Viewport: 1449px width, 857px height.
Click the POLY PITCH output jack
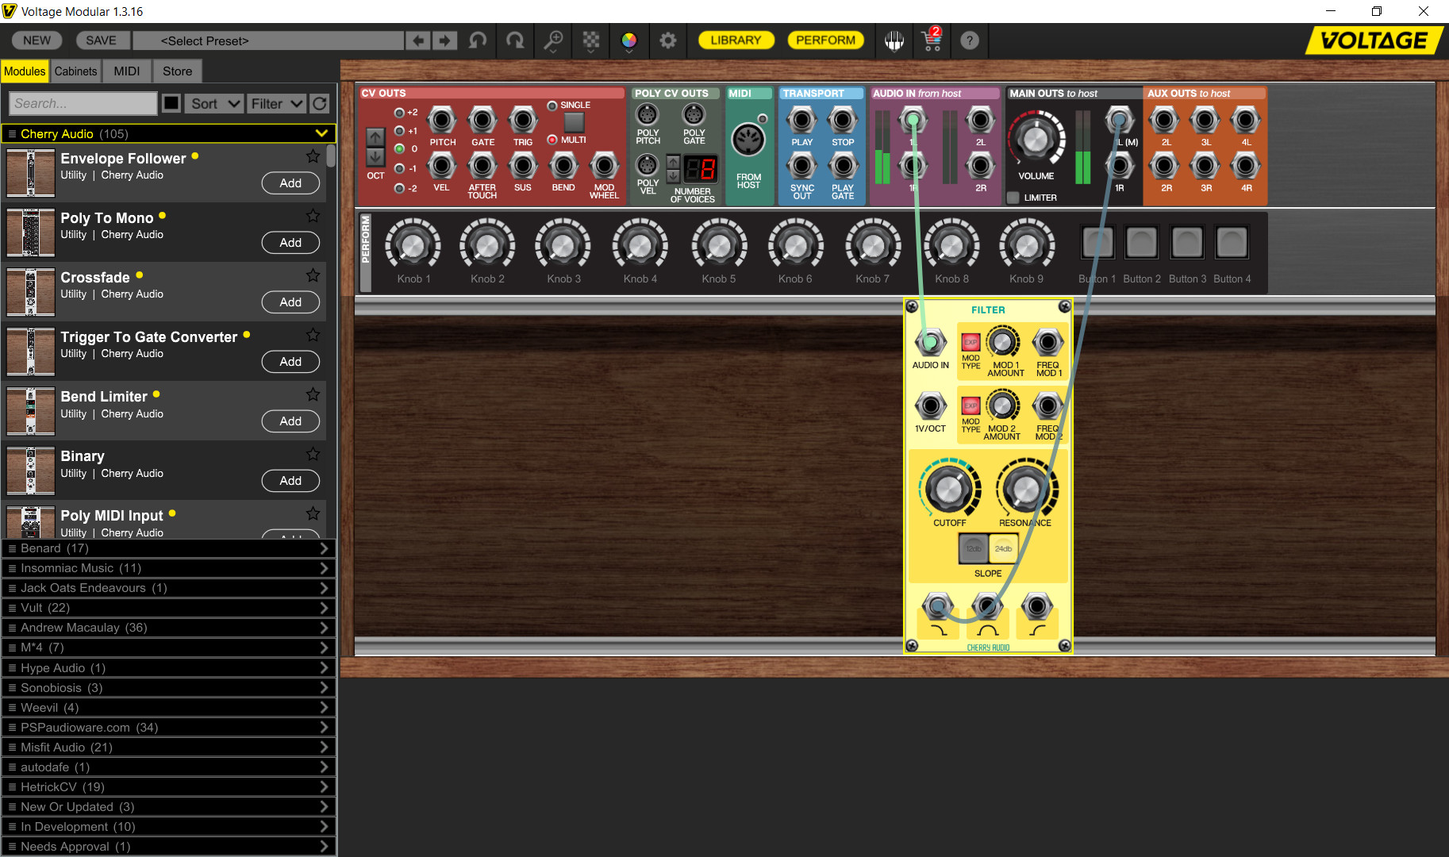tap(648, 114)
